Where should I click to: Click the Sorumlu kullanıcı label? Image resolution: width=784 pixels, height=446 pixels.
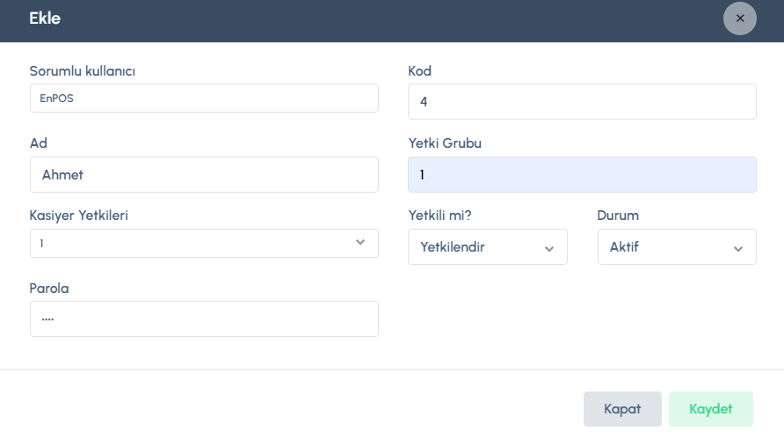tap(82, 70)
